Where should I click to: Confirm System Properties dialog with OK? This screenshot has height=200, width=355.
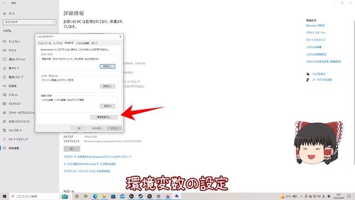click(79, 128)
